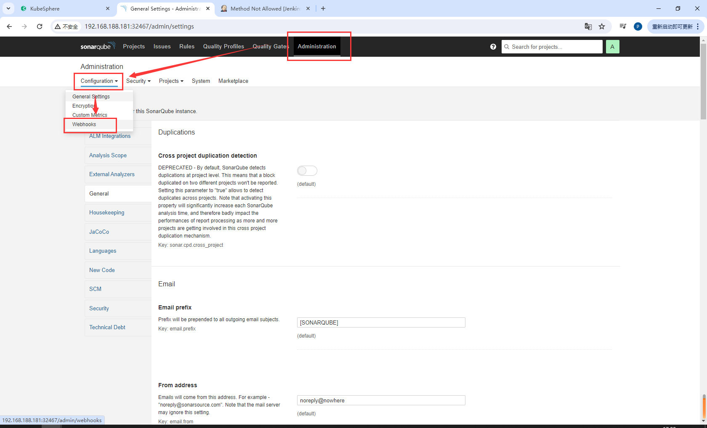Click the Email prefix input field

pos(381,322)
